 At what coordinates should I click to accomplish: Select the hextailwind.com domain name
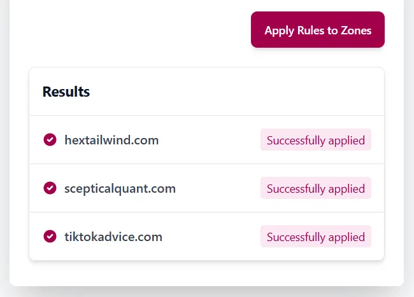point(111,140)
